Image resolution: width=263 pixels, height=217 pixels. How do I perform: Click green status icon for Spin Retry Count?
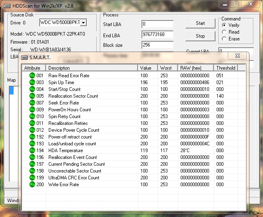(32, 117)
